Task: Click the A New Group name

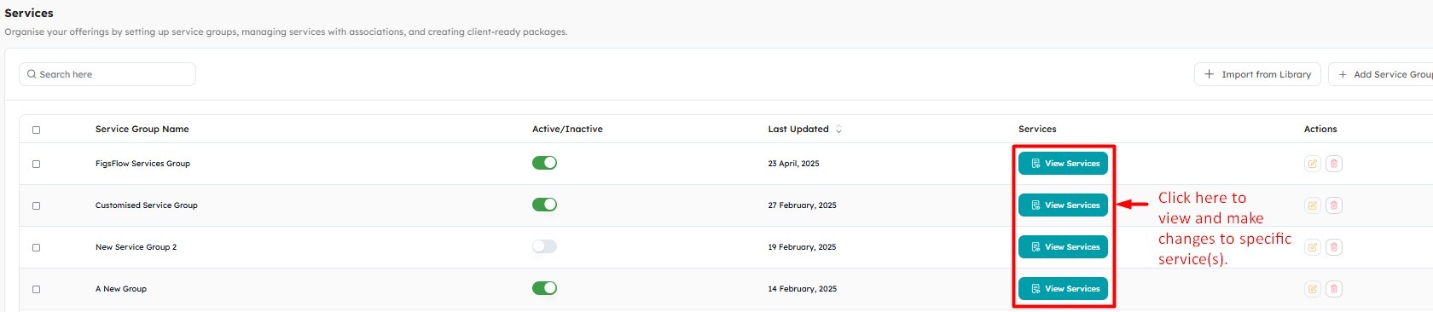Action: click(121, 288)
